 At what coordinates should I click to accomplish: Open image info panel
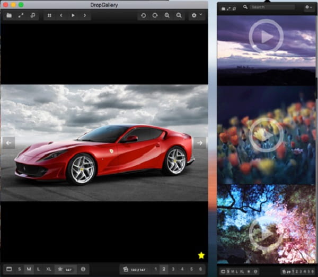(83, 269)
